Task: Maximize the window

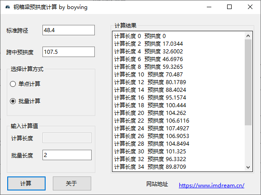Action: click(x=229, y=7)
